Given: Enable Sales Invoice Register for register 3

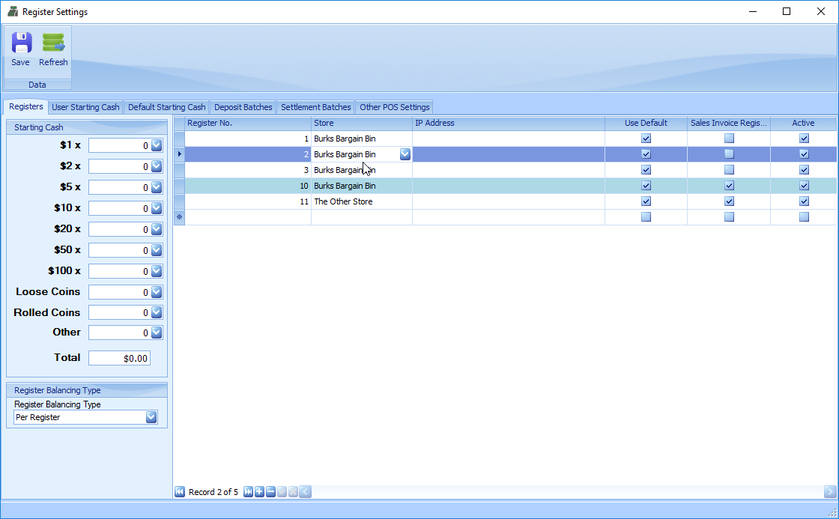Looking at the screenshot, I should tap(729, 170).
